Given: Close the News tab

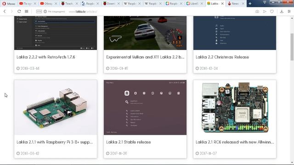Looking at the screenshot, I should tap(243, 4).
